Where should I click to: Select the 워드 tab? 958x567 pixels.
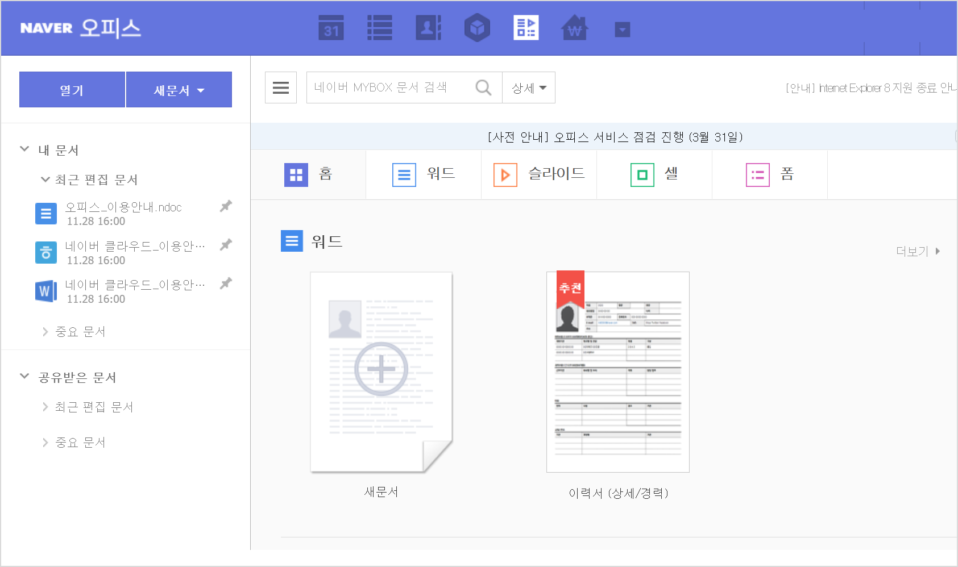424,174
